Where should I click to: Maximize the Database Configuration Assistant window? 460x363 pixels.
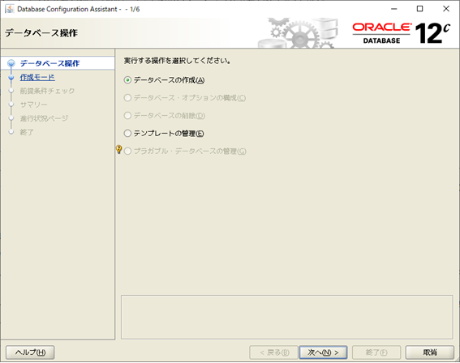pyautogui.click(x=419, y=9)
